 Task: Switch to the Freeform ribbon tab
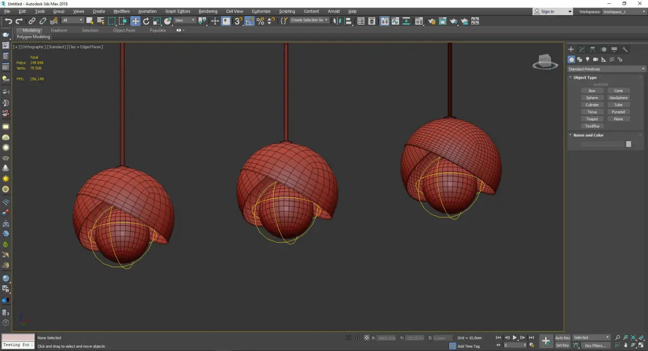tap(59, 30)
